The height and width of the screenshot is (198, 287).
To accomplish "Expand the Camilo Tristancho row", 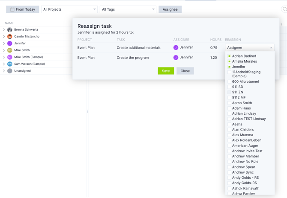I will (x=4, y=36).
